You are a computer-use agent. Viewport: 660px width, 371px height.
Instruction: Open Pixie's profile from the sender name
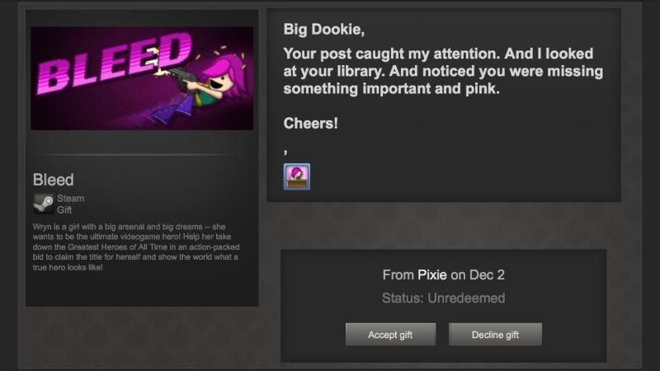pyautogui.click(x=431, y=275)
